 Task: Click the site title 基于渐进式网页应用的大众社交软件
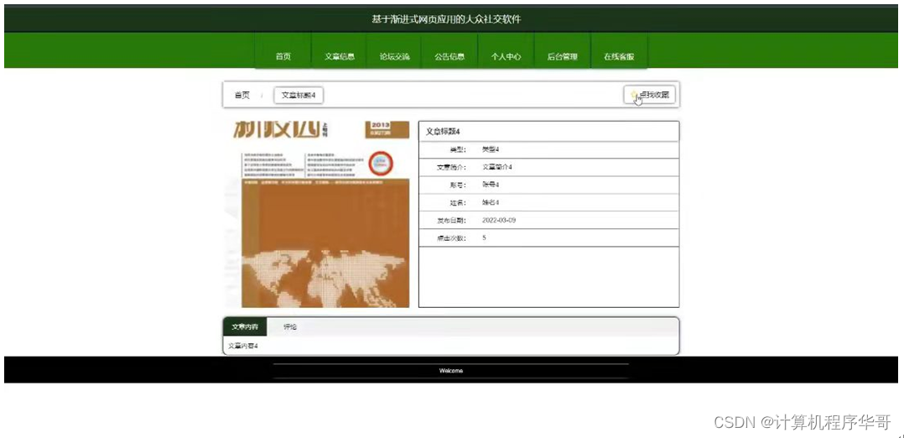click(447, 19)
